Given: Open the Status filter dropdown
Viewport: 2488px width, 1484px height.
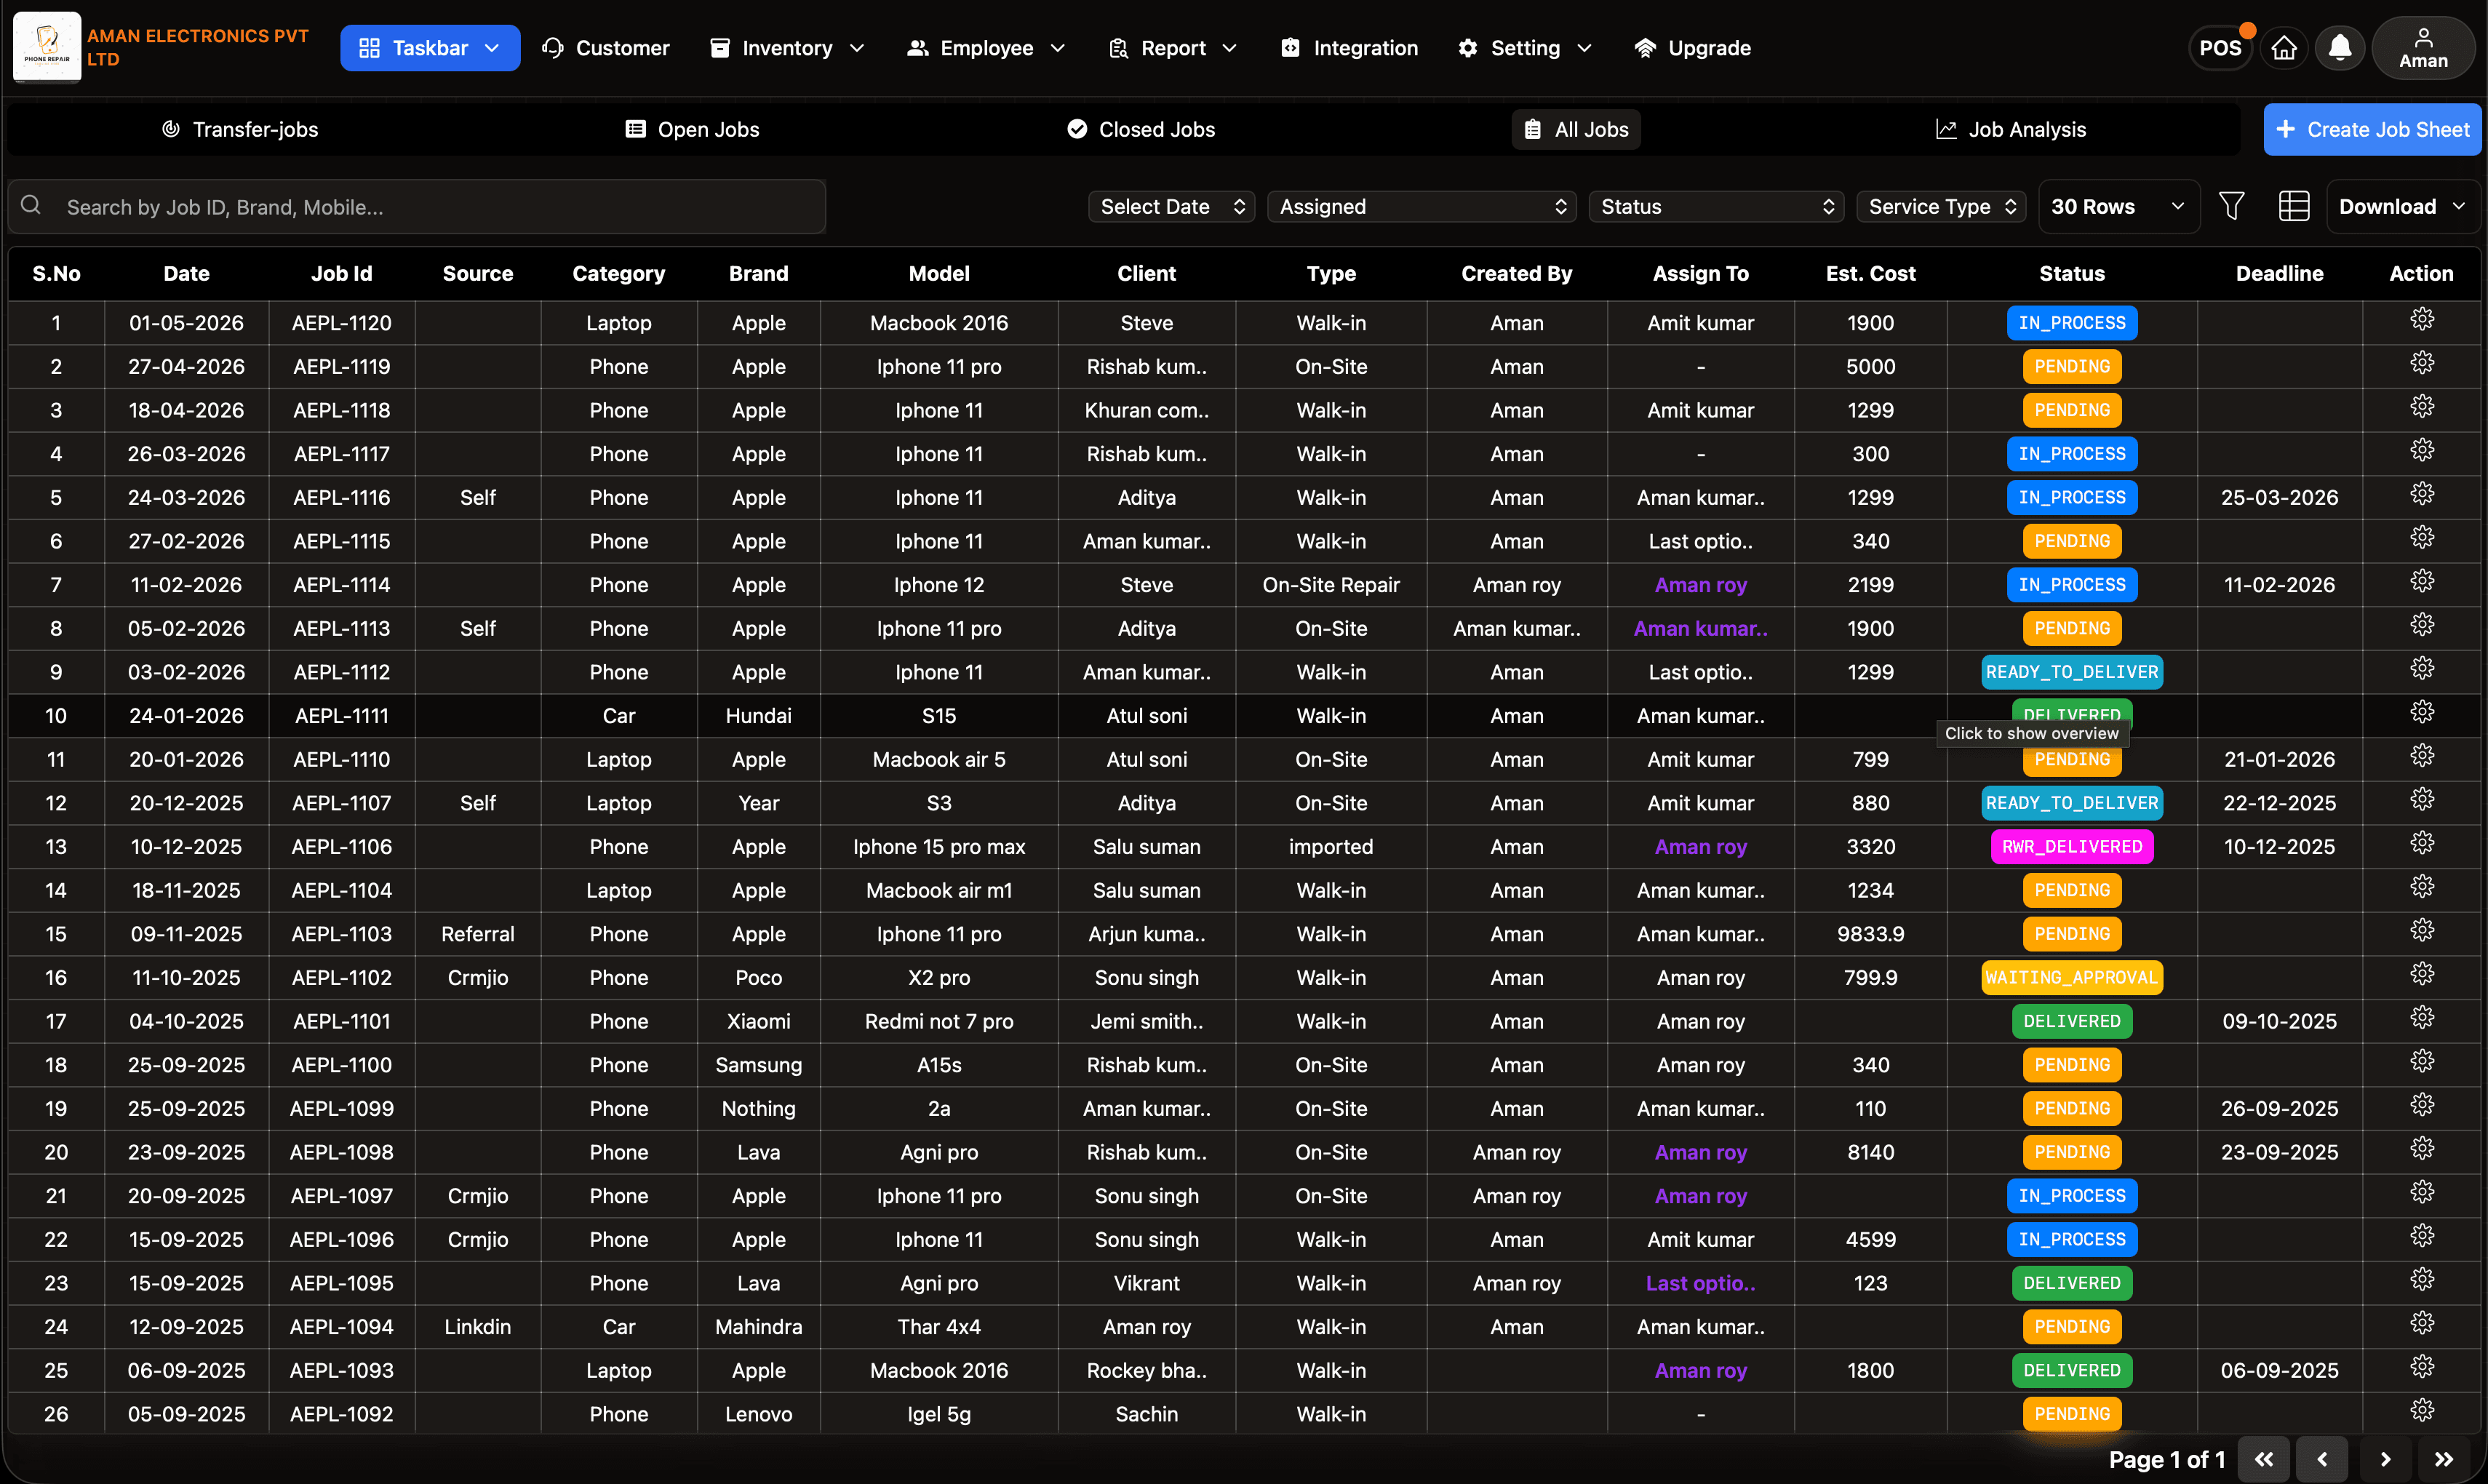Looking at the screenshot, I should pos(1716,206).
